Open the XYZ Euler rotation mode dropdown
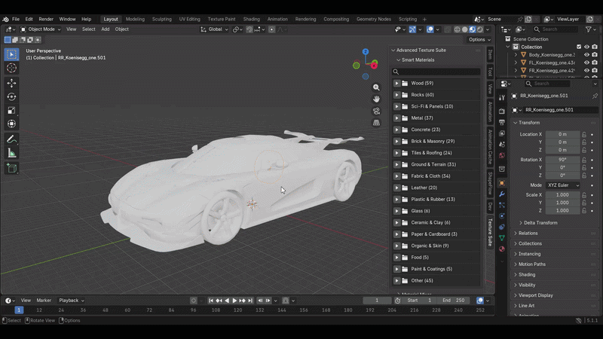Viewport: 603px width, 339px height. pos(563,185)
